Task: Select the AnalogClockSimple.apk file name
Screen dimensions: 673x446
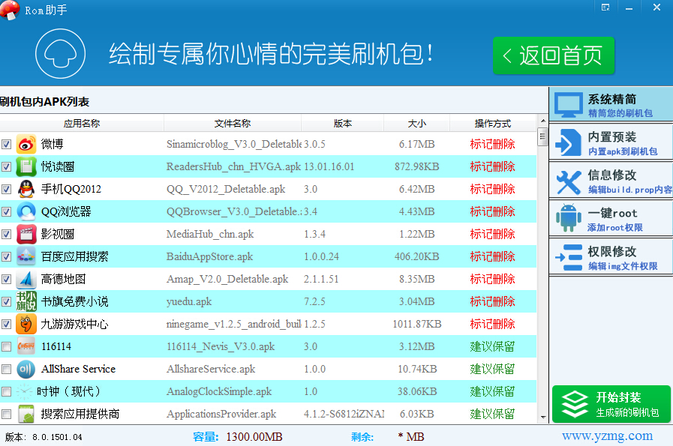Action: pos(219,391)
